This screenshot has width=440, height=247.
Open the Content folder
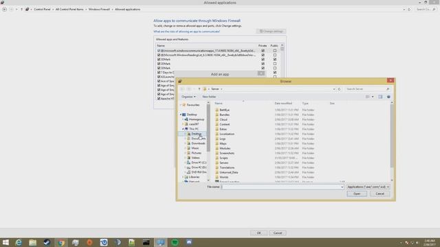[x=224, y=124]
